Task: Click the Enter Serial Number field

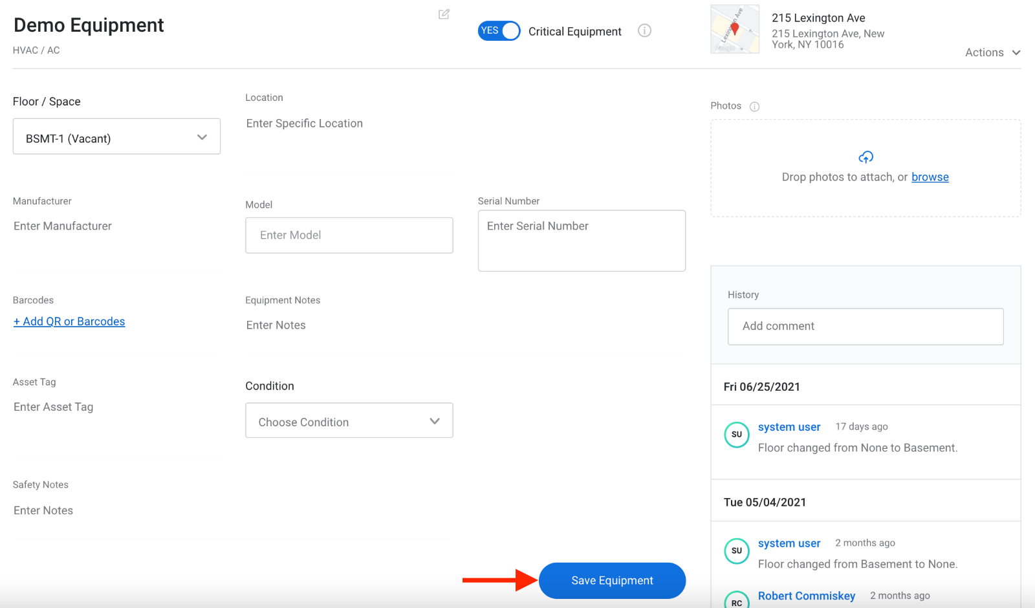Action: (582, 241)
